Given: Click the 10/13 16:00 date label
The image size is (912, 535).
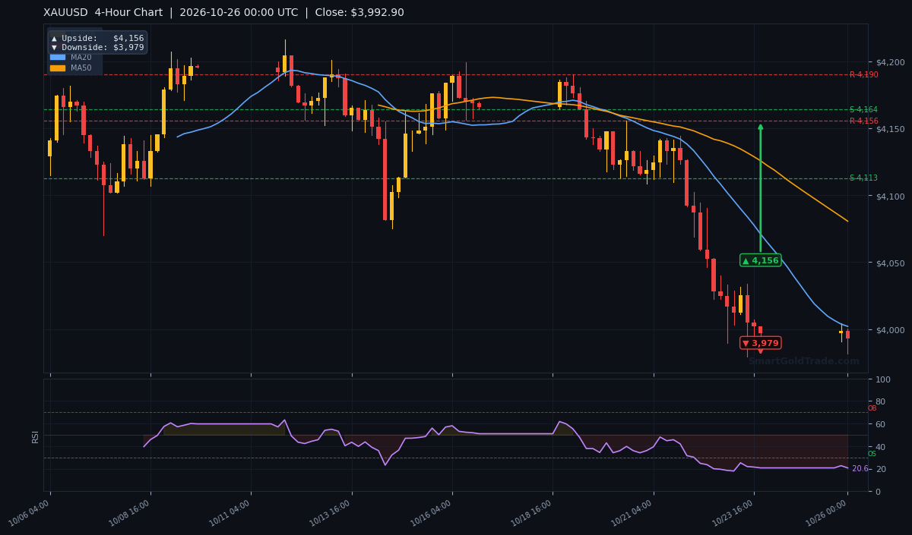Looking at the screenshot, I should click(x=331, y=513).
